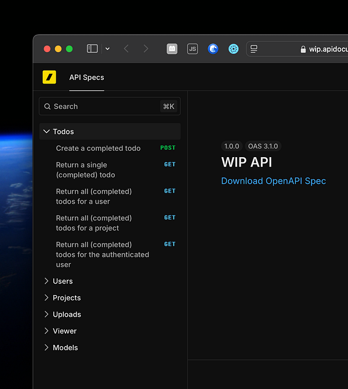Toggle the Safari sidebar icon

click(92, 49)
